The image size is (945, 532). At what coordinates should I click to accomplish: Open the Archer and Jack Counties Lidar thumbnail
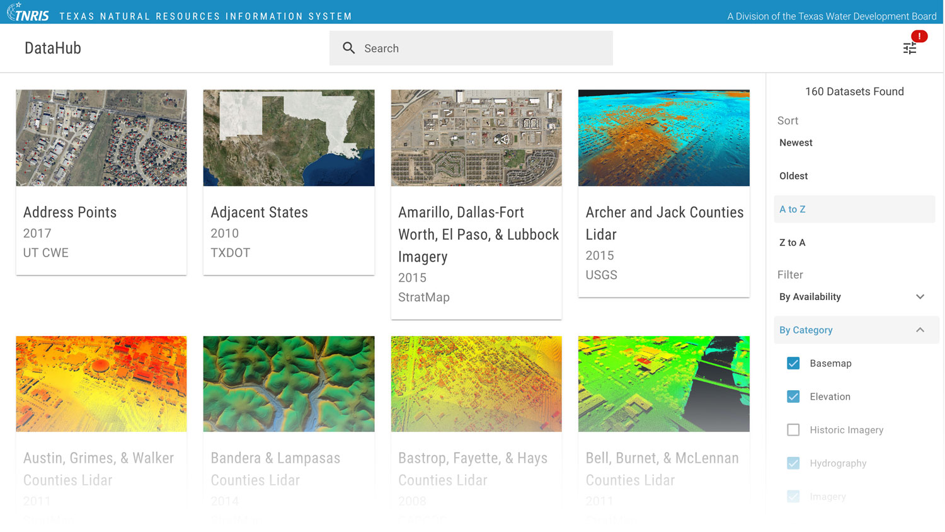tap(664, 137)
